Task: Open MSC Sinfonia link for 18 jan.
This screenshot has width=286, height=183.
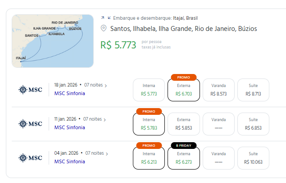Action: point(69,93)
